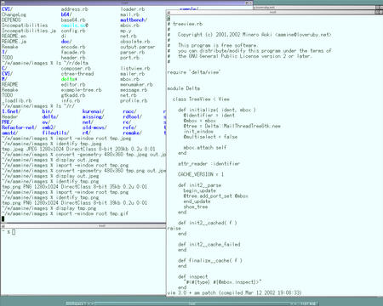Select the emb2/ directory entry
Screen dimensions: 383x306
[49, 127]
